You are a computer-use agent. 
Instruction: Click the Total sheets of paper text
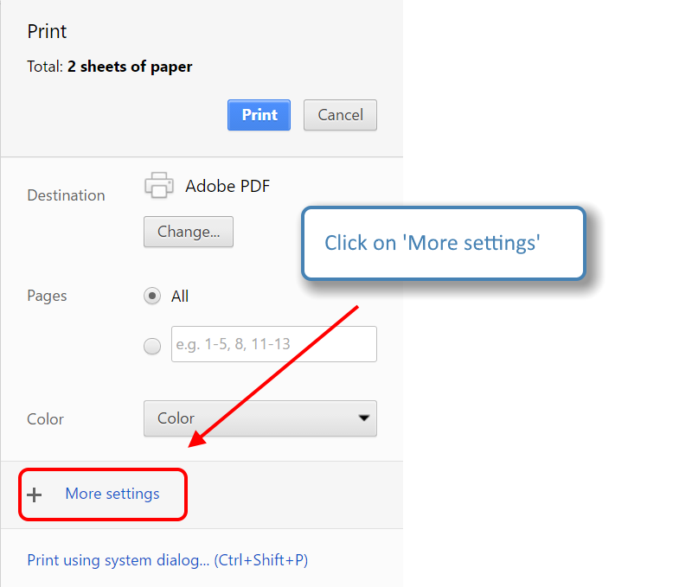pos(109,67)
